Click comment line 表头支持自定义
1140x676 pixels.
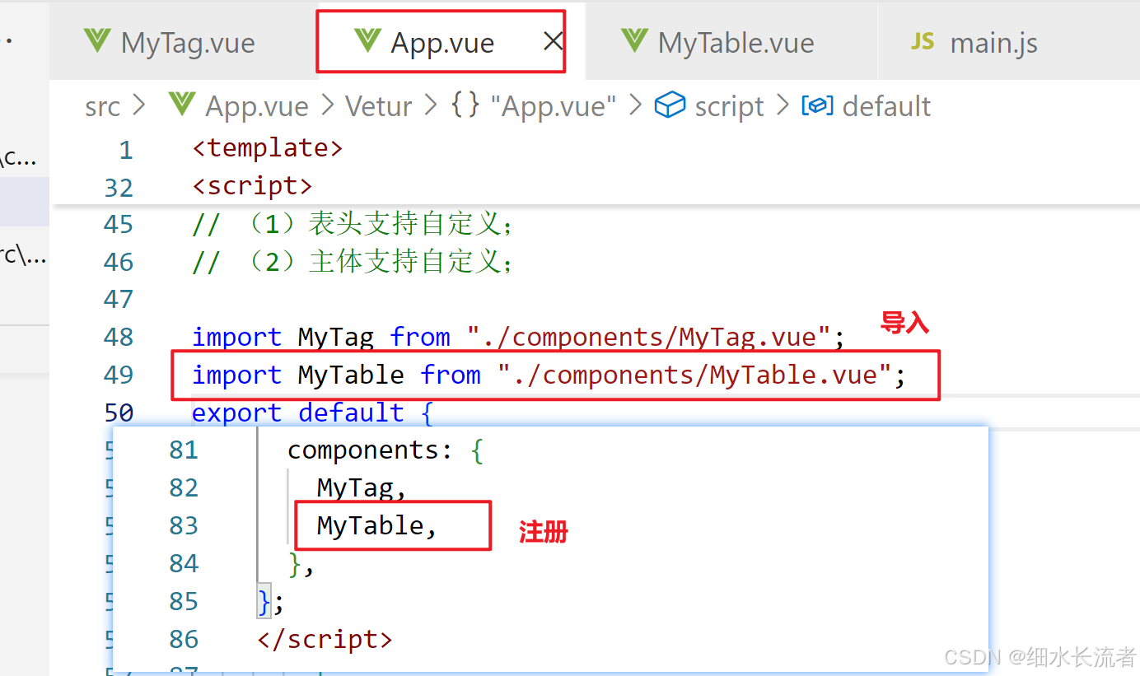point(353,223)
